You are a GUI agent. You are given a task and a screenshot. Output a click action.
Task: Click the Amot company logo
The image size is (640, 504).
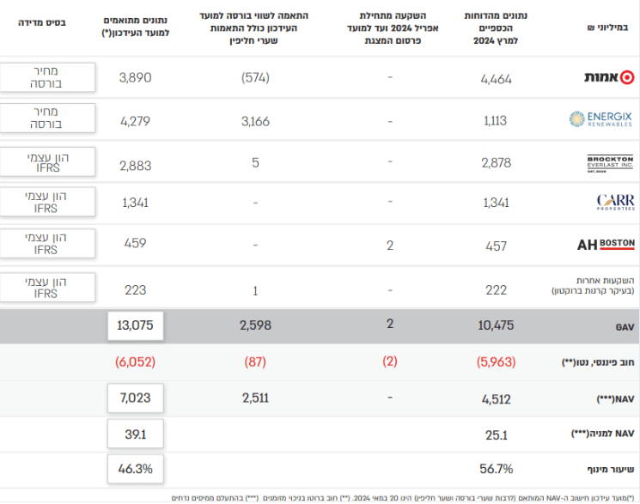coord(609,77)
